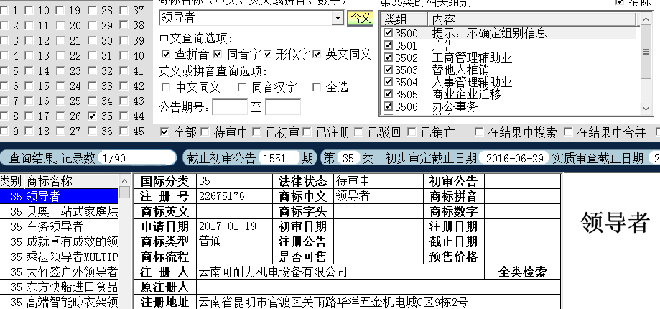Toggle the 英文同义 option
Screen dimensions: 660x309
(317, 55)
